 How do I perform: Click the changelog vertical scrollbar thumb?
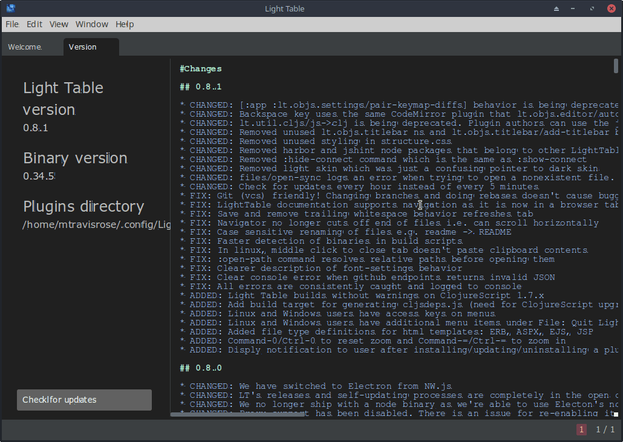[616, 66]
